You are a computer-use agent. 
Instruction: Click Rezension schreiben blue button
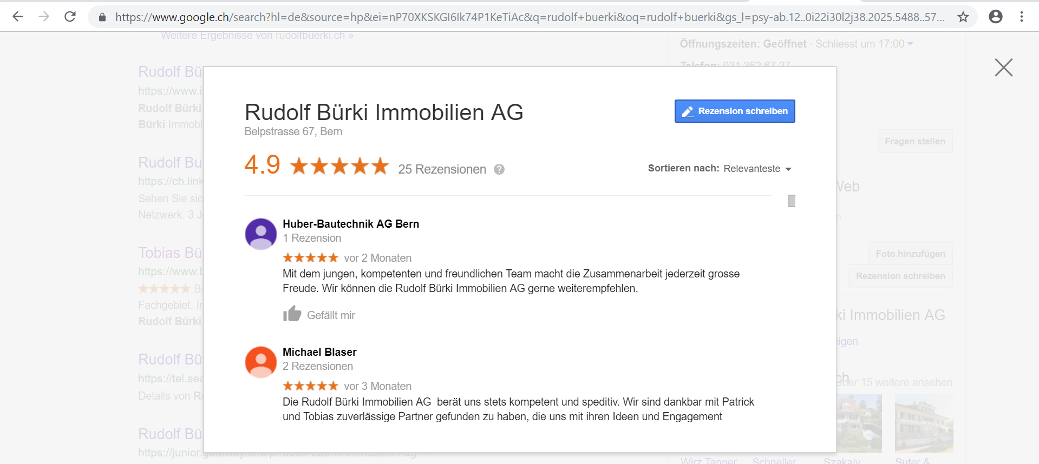coord(735,111)
